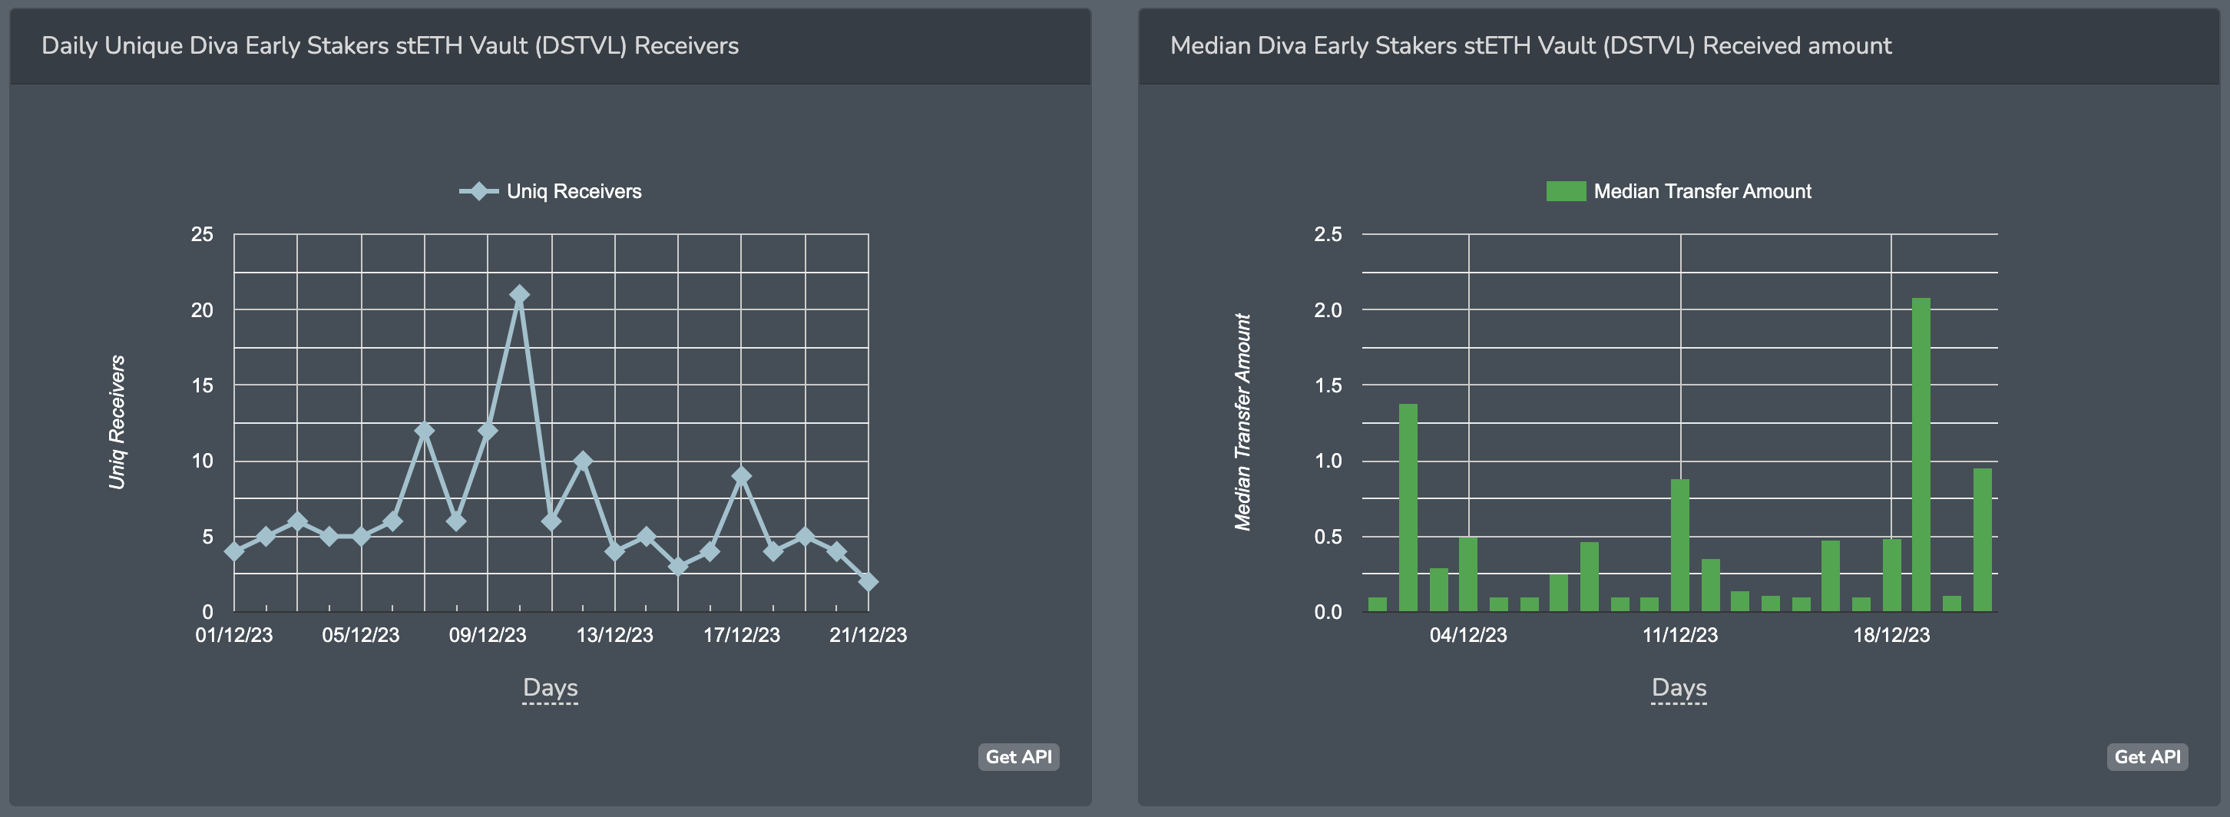This screenshot has height=817, width=2230.
Task: Click the 18/12/23 x-axis label
Action: tap(1891, 635)
